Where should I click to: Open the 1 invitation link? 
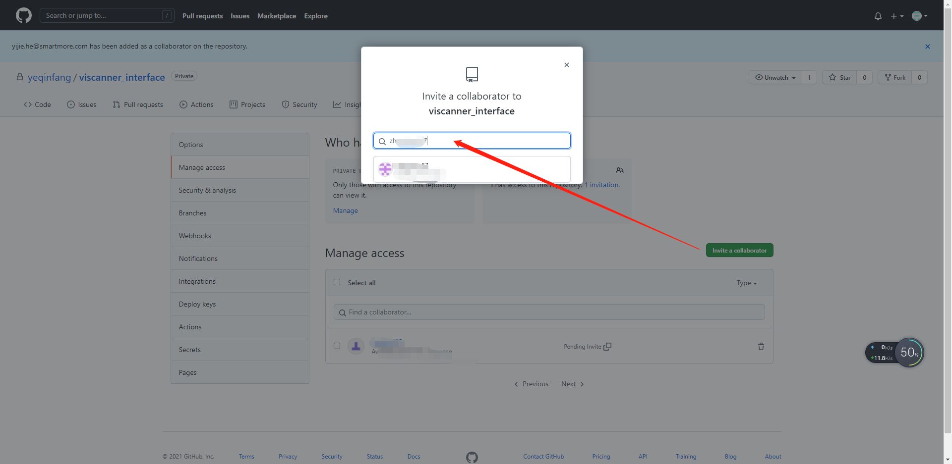coord(601,185)
